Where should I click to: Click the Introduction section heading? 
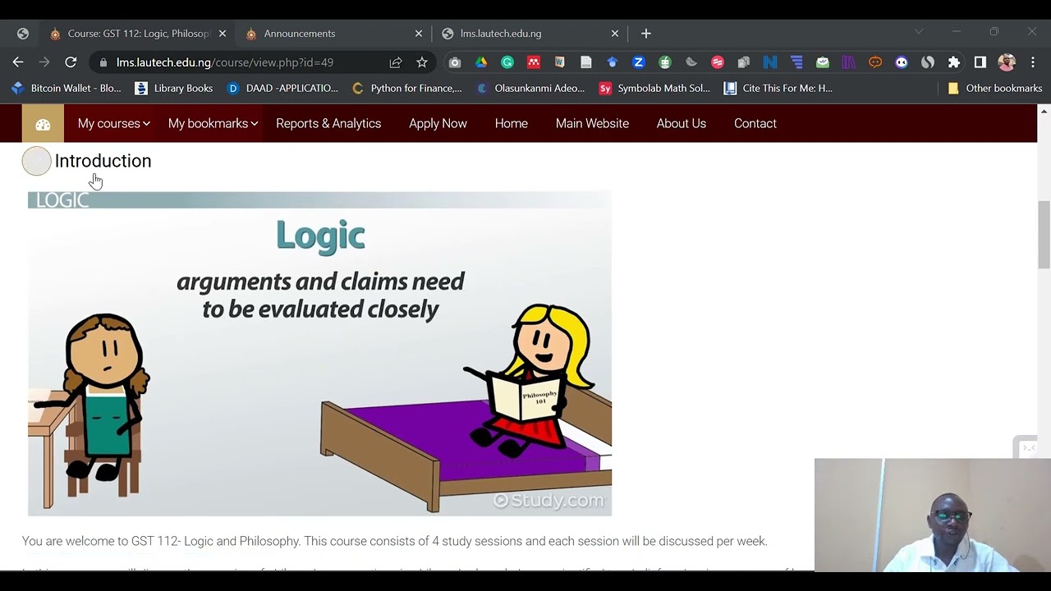(103, 161)
